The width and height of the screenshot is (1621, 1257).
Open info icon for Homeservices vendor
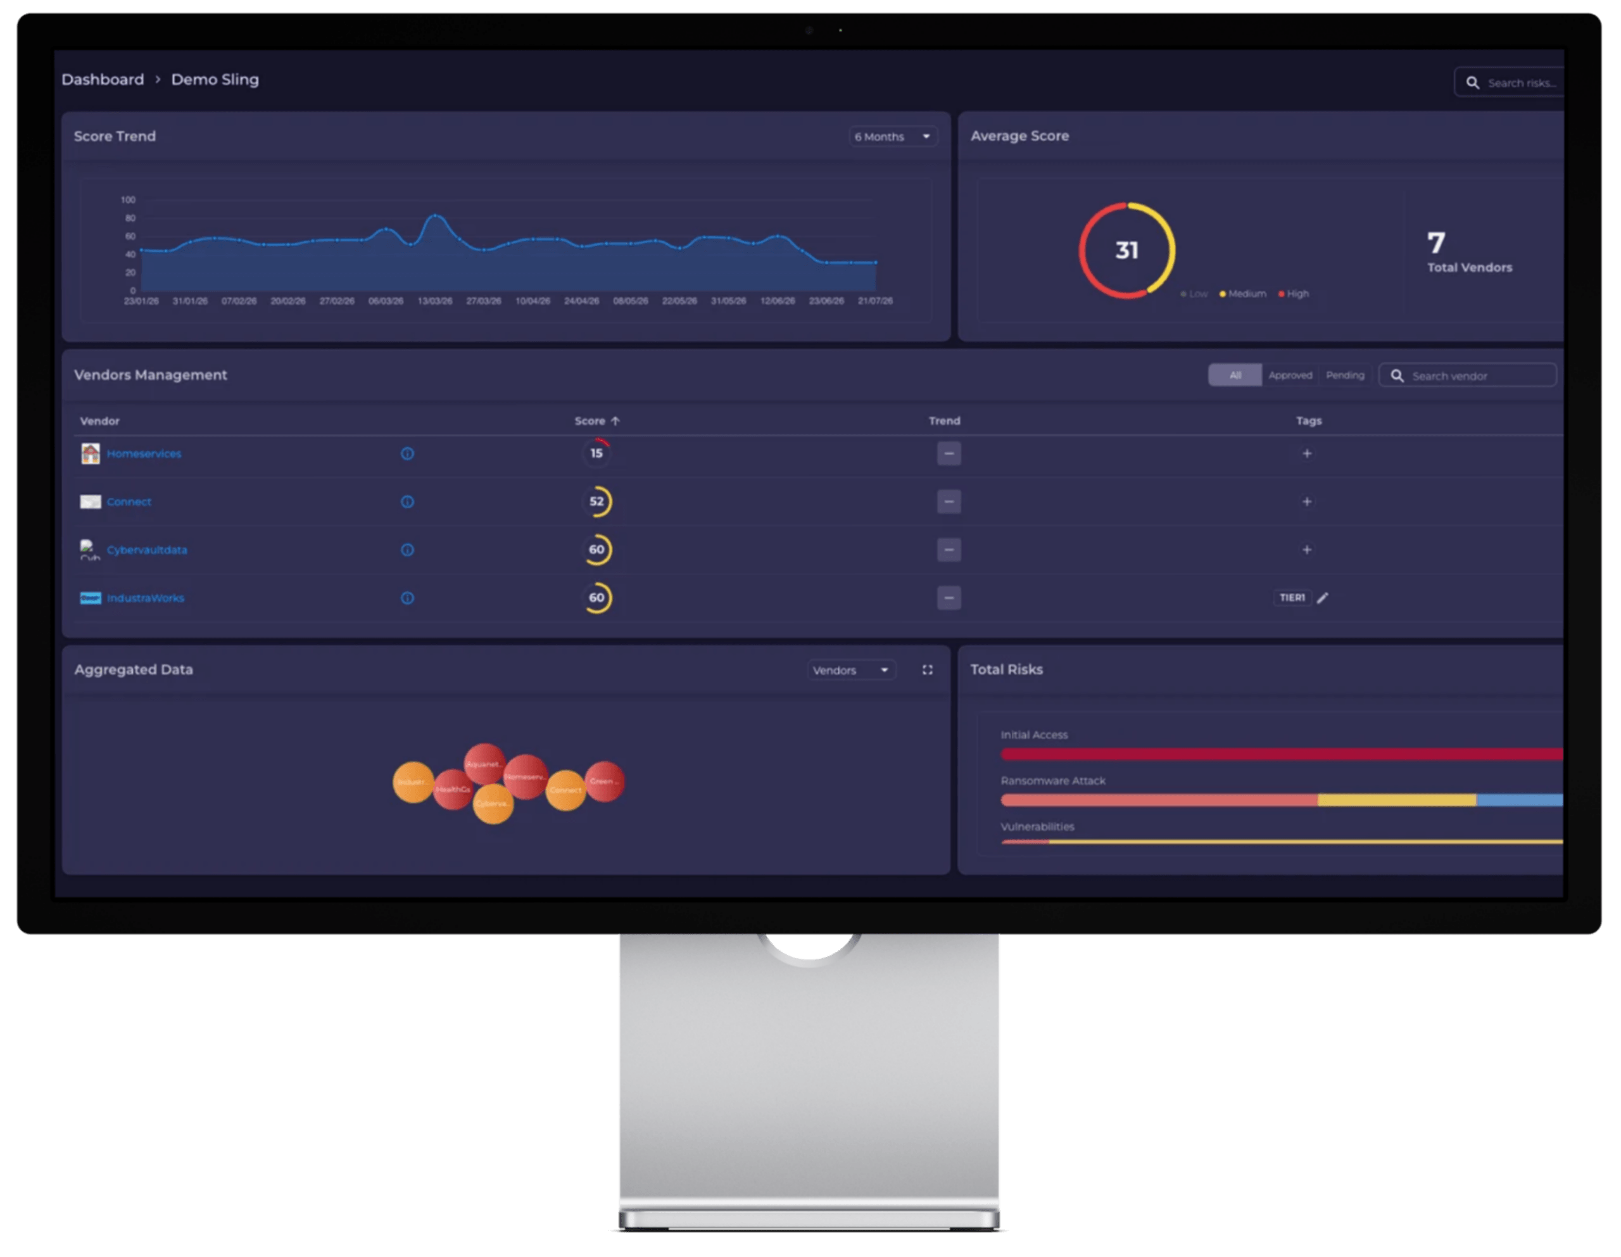coord(408,453)
